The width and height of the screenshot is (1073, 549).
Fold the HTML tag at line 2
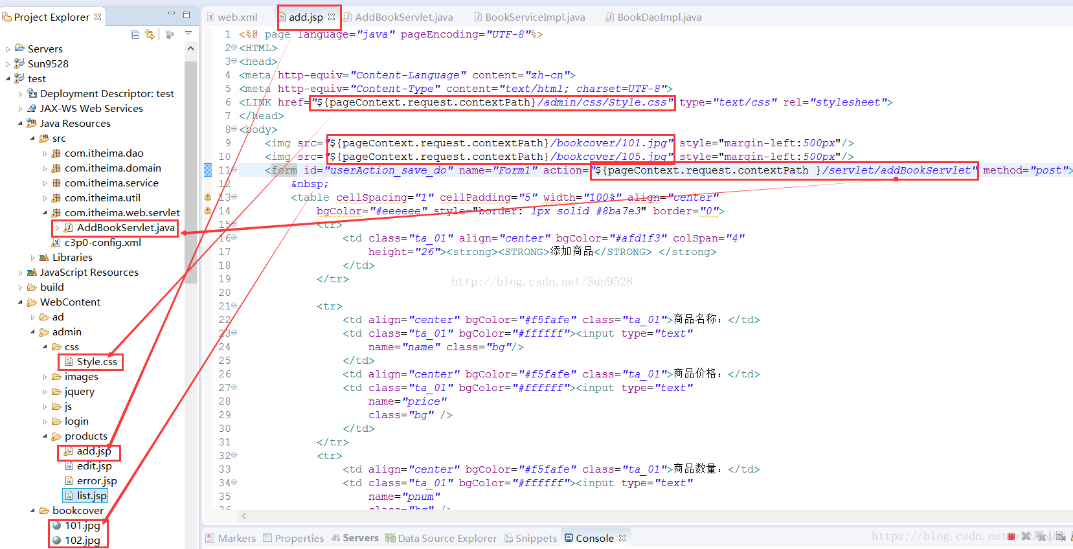coord(234,47)
